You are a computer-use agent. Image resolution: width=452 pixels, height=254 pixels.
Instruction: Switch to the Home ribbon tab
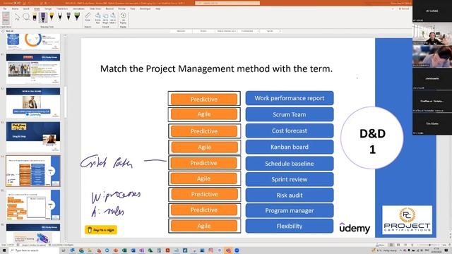coord(15,9)
